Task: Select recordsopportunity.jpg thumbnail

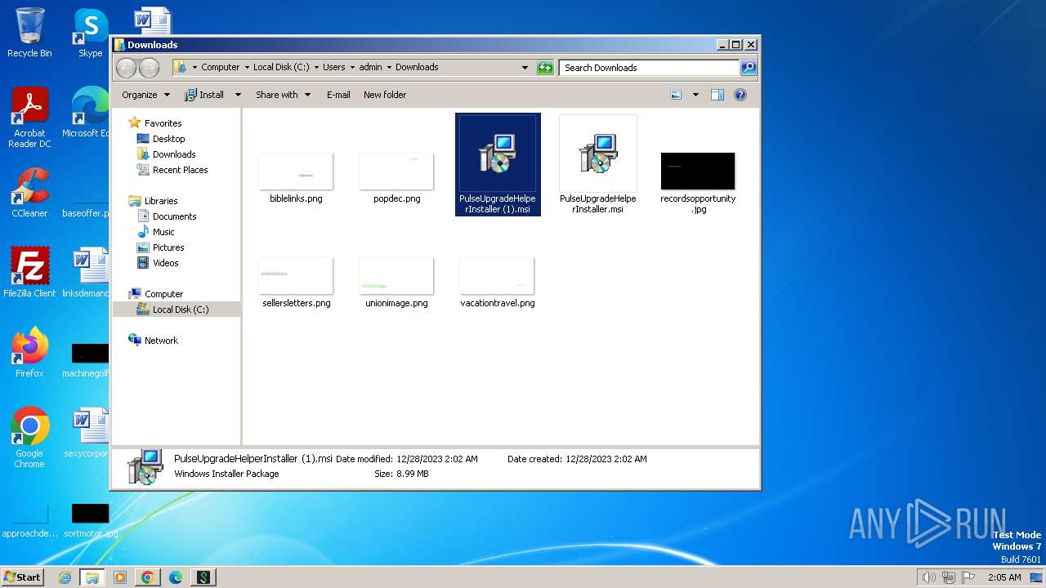Action: point(698,183)
